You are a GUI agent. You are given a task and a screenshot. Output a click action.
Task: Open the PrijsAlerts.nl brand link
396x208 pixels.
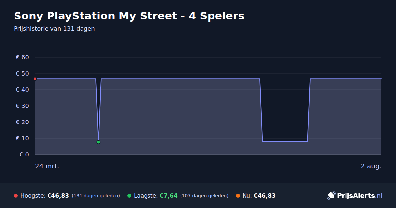(355, 196)
